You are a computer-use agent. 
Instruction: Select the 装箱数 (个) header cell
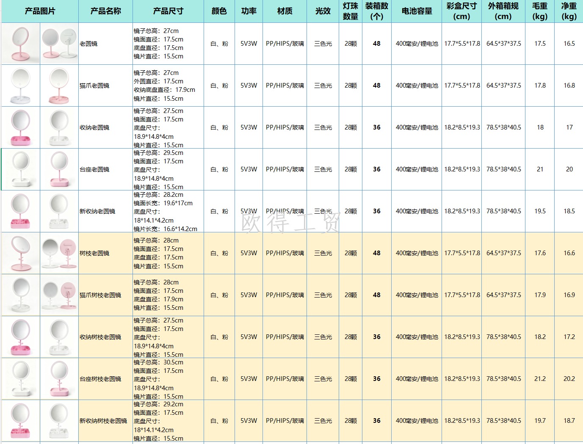coord(377,11)
